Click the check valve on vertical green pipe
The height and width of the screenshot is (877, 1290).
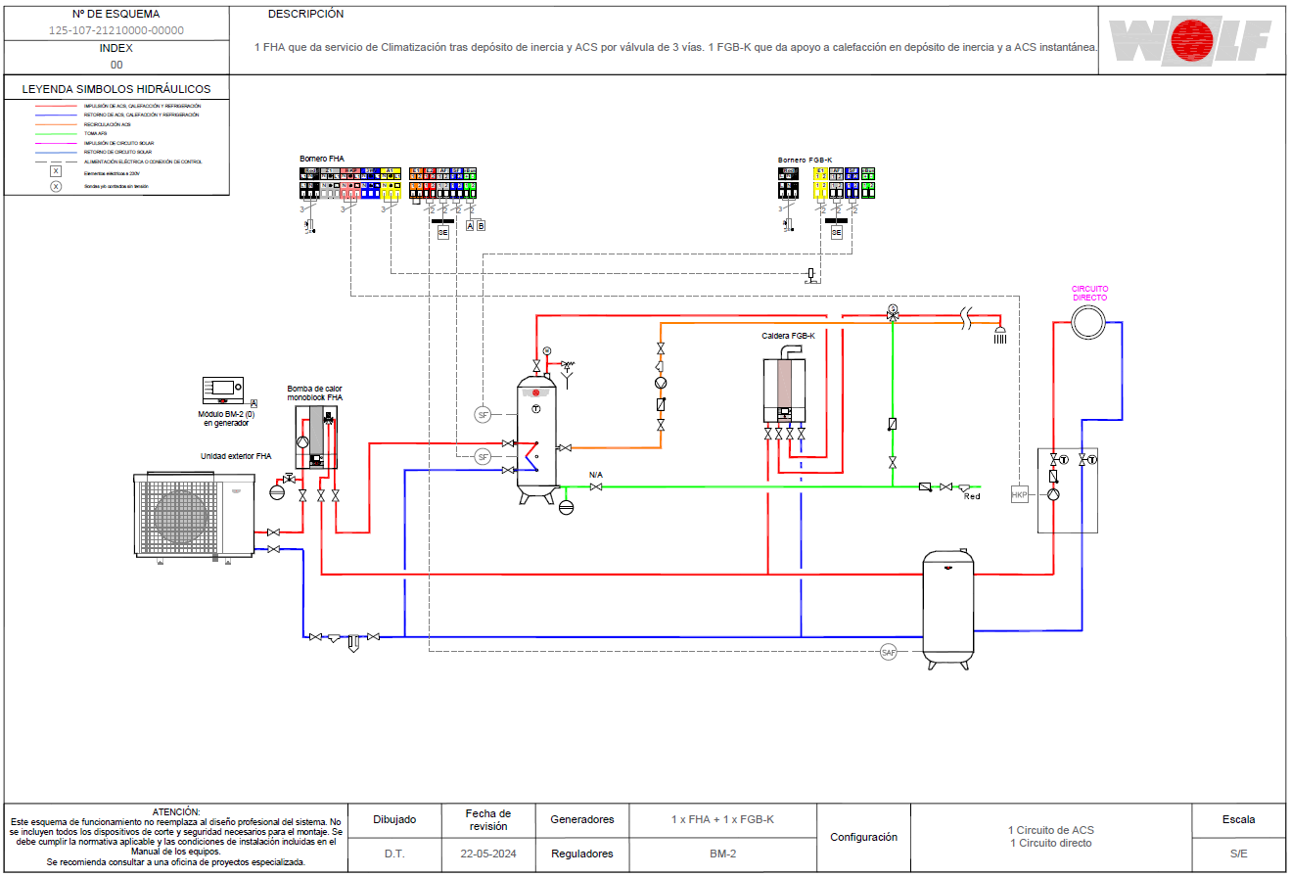pos(893,425)
